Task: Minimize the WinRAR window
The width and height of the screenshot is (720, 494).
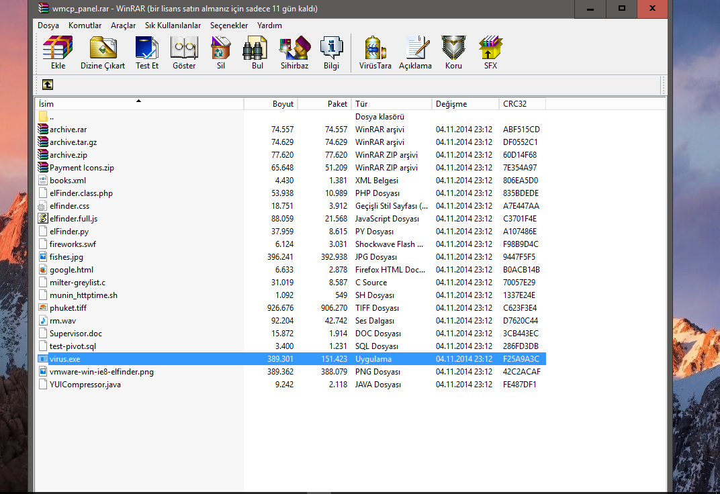Action: [590, 9]
